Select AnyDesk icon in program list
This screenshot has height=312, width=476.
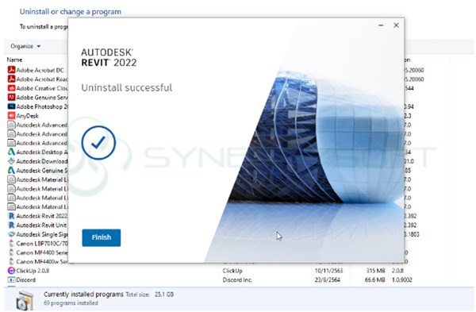[x=11, y=116]
